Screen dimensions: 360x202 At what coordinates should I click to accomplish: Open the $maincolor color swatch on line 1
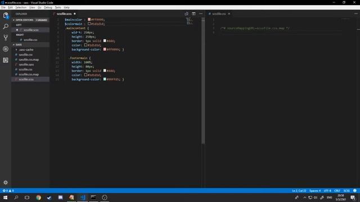(89, 20)
